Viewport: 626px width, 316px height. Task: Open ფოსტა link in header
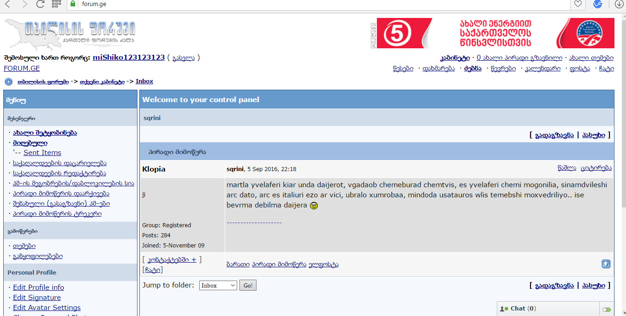(x=580, y=69)
